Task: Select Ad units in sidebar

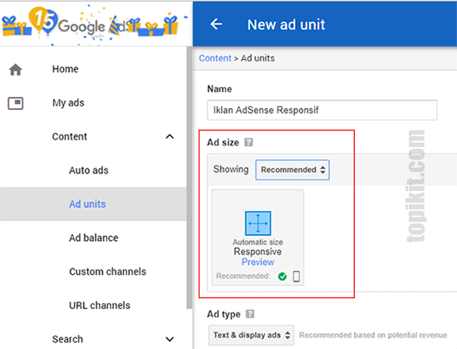Action: (87, 204)
